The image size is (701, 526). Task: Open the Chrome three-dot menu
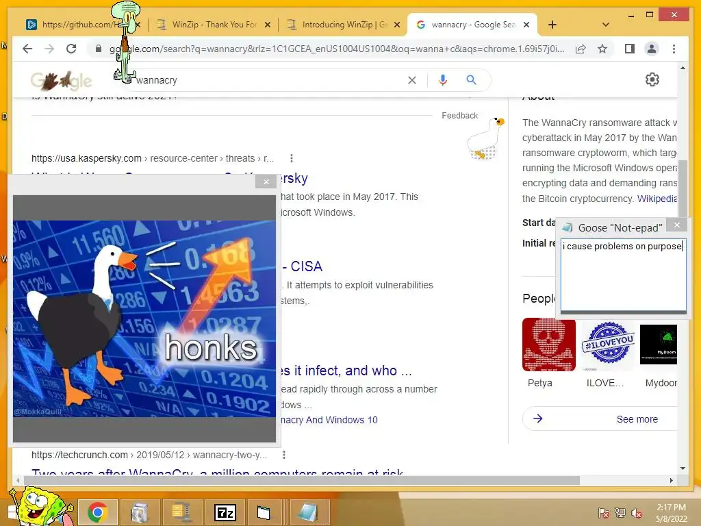pyautogui.click(x=674, y=49)
